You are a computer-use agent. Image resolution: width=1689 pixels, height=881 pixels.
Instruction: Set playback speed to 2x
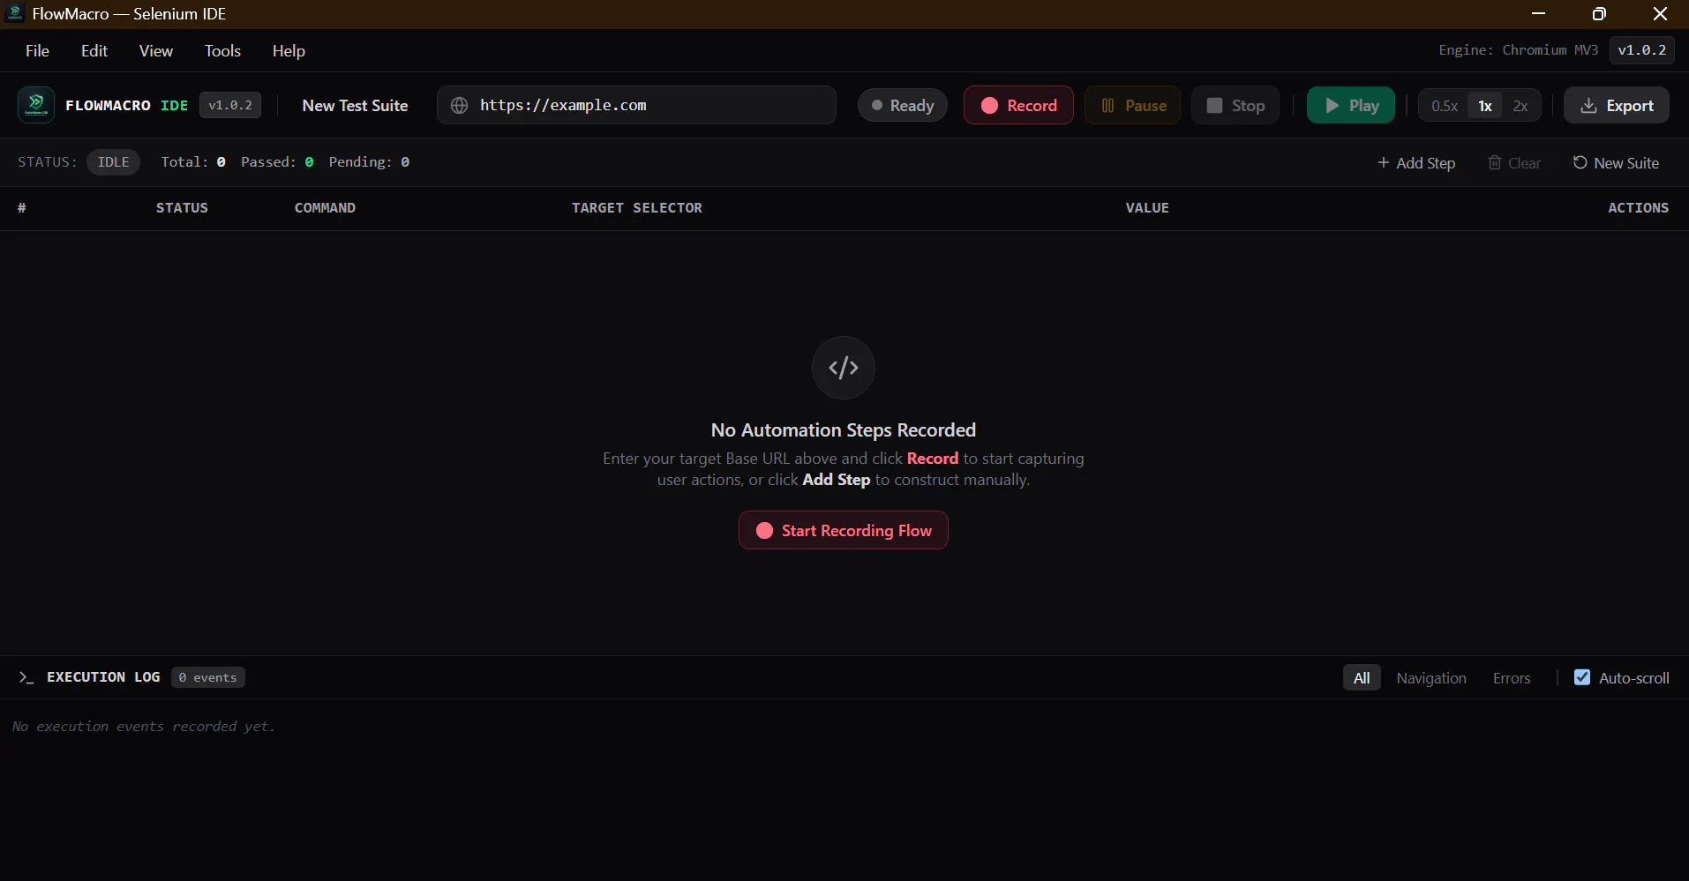coord(1520,105)
